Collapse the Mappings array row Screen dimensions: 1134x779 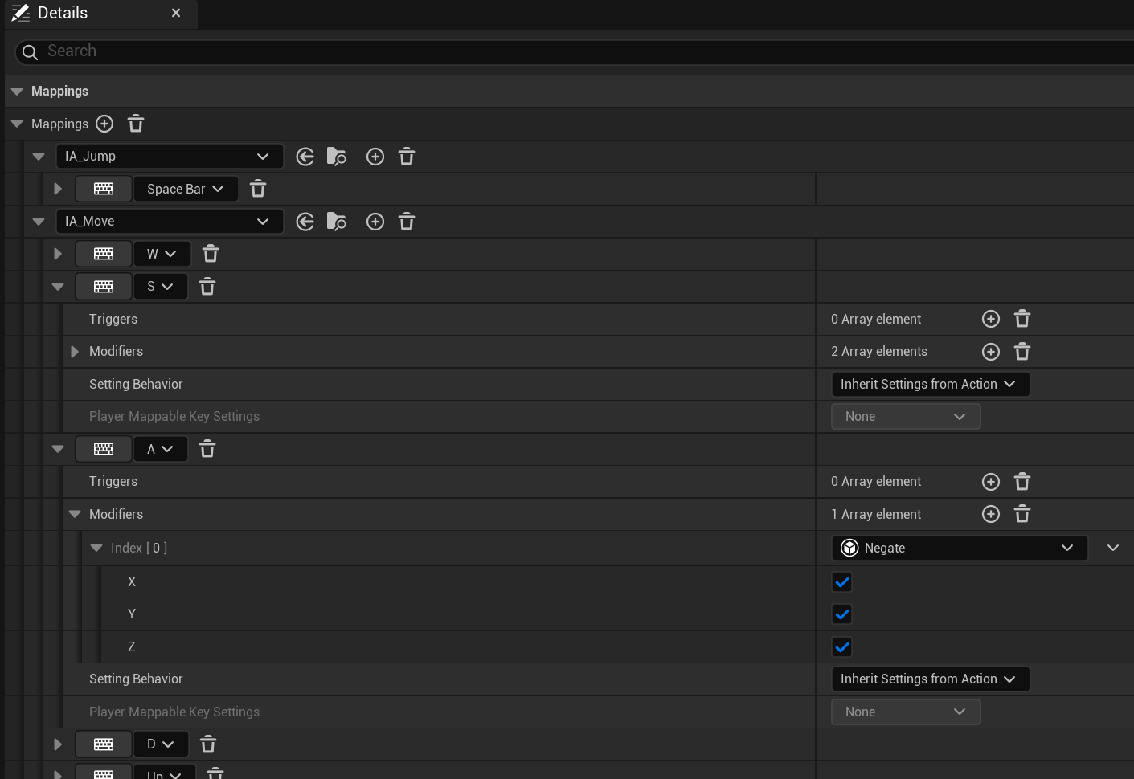tap(17, 124)
